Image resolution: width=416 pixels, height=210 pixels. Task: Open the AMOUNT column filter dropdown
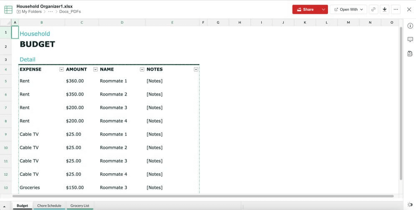(95, 69)
